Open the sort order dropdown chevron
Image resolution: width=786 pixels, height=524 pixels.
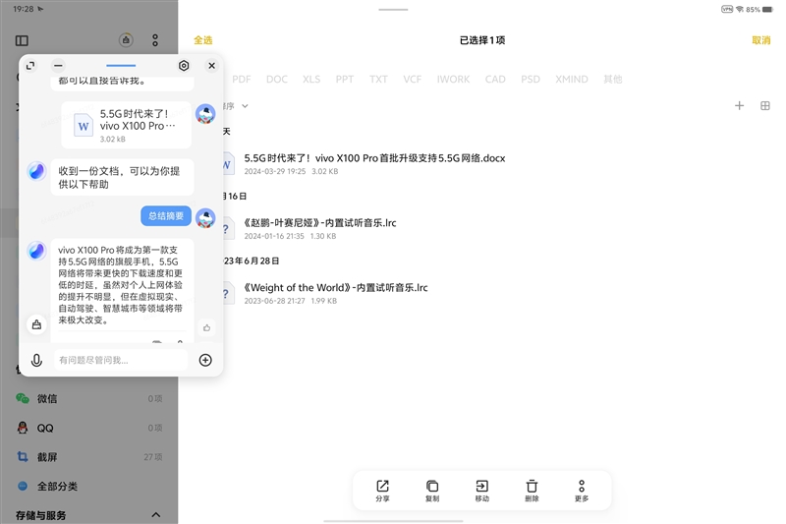pos(245,106)
